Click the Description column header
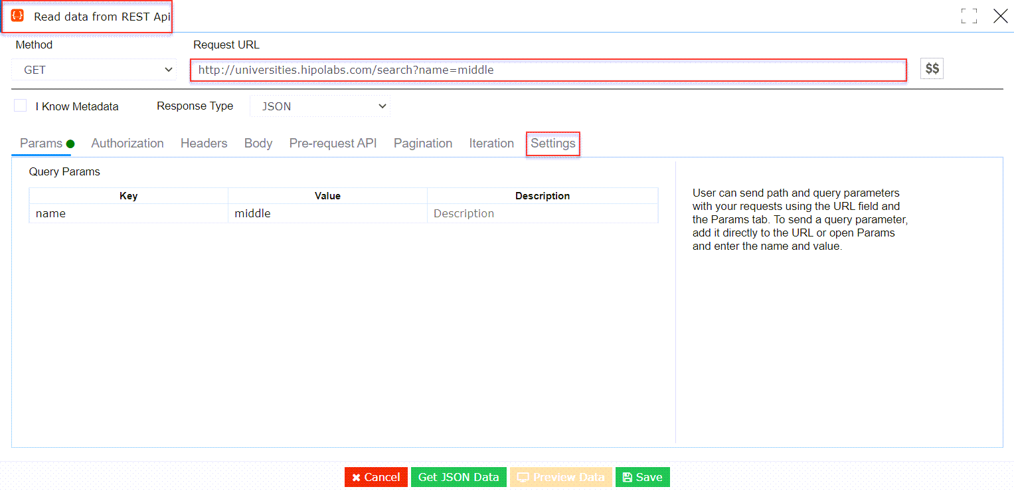The image size is (1014, 491). point(543,196)
